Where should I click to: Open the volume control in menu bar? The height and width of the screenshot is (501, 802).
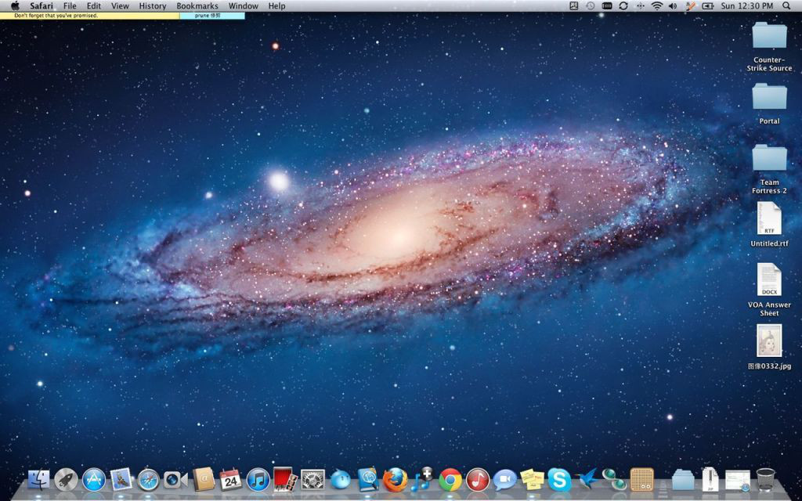672,5
